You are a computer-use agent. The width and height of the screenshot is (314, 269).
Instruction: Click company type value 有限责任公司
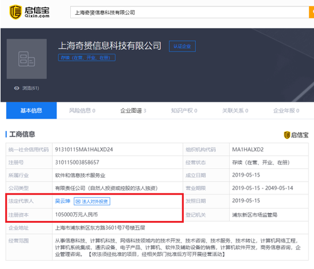coord(106,188)
